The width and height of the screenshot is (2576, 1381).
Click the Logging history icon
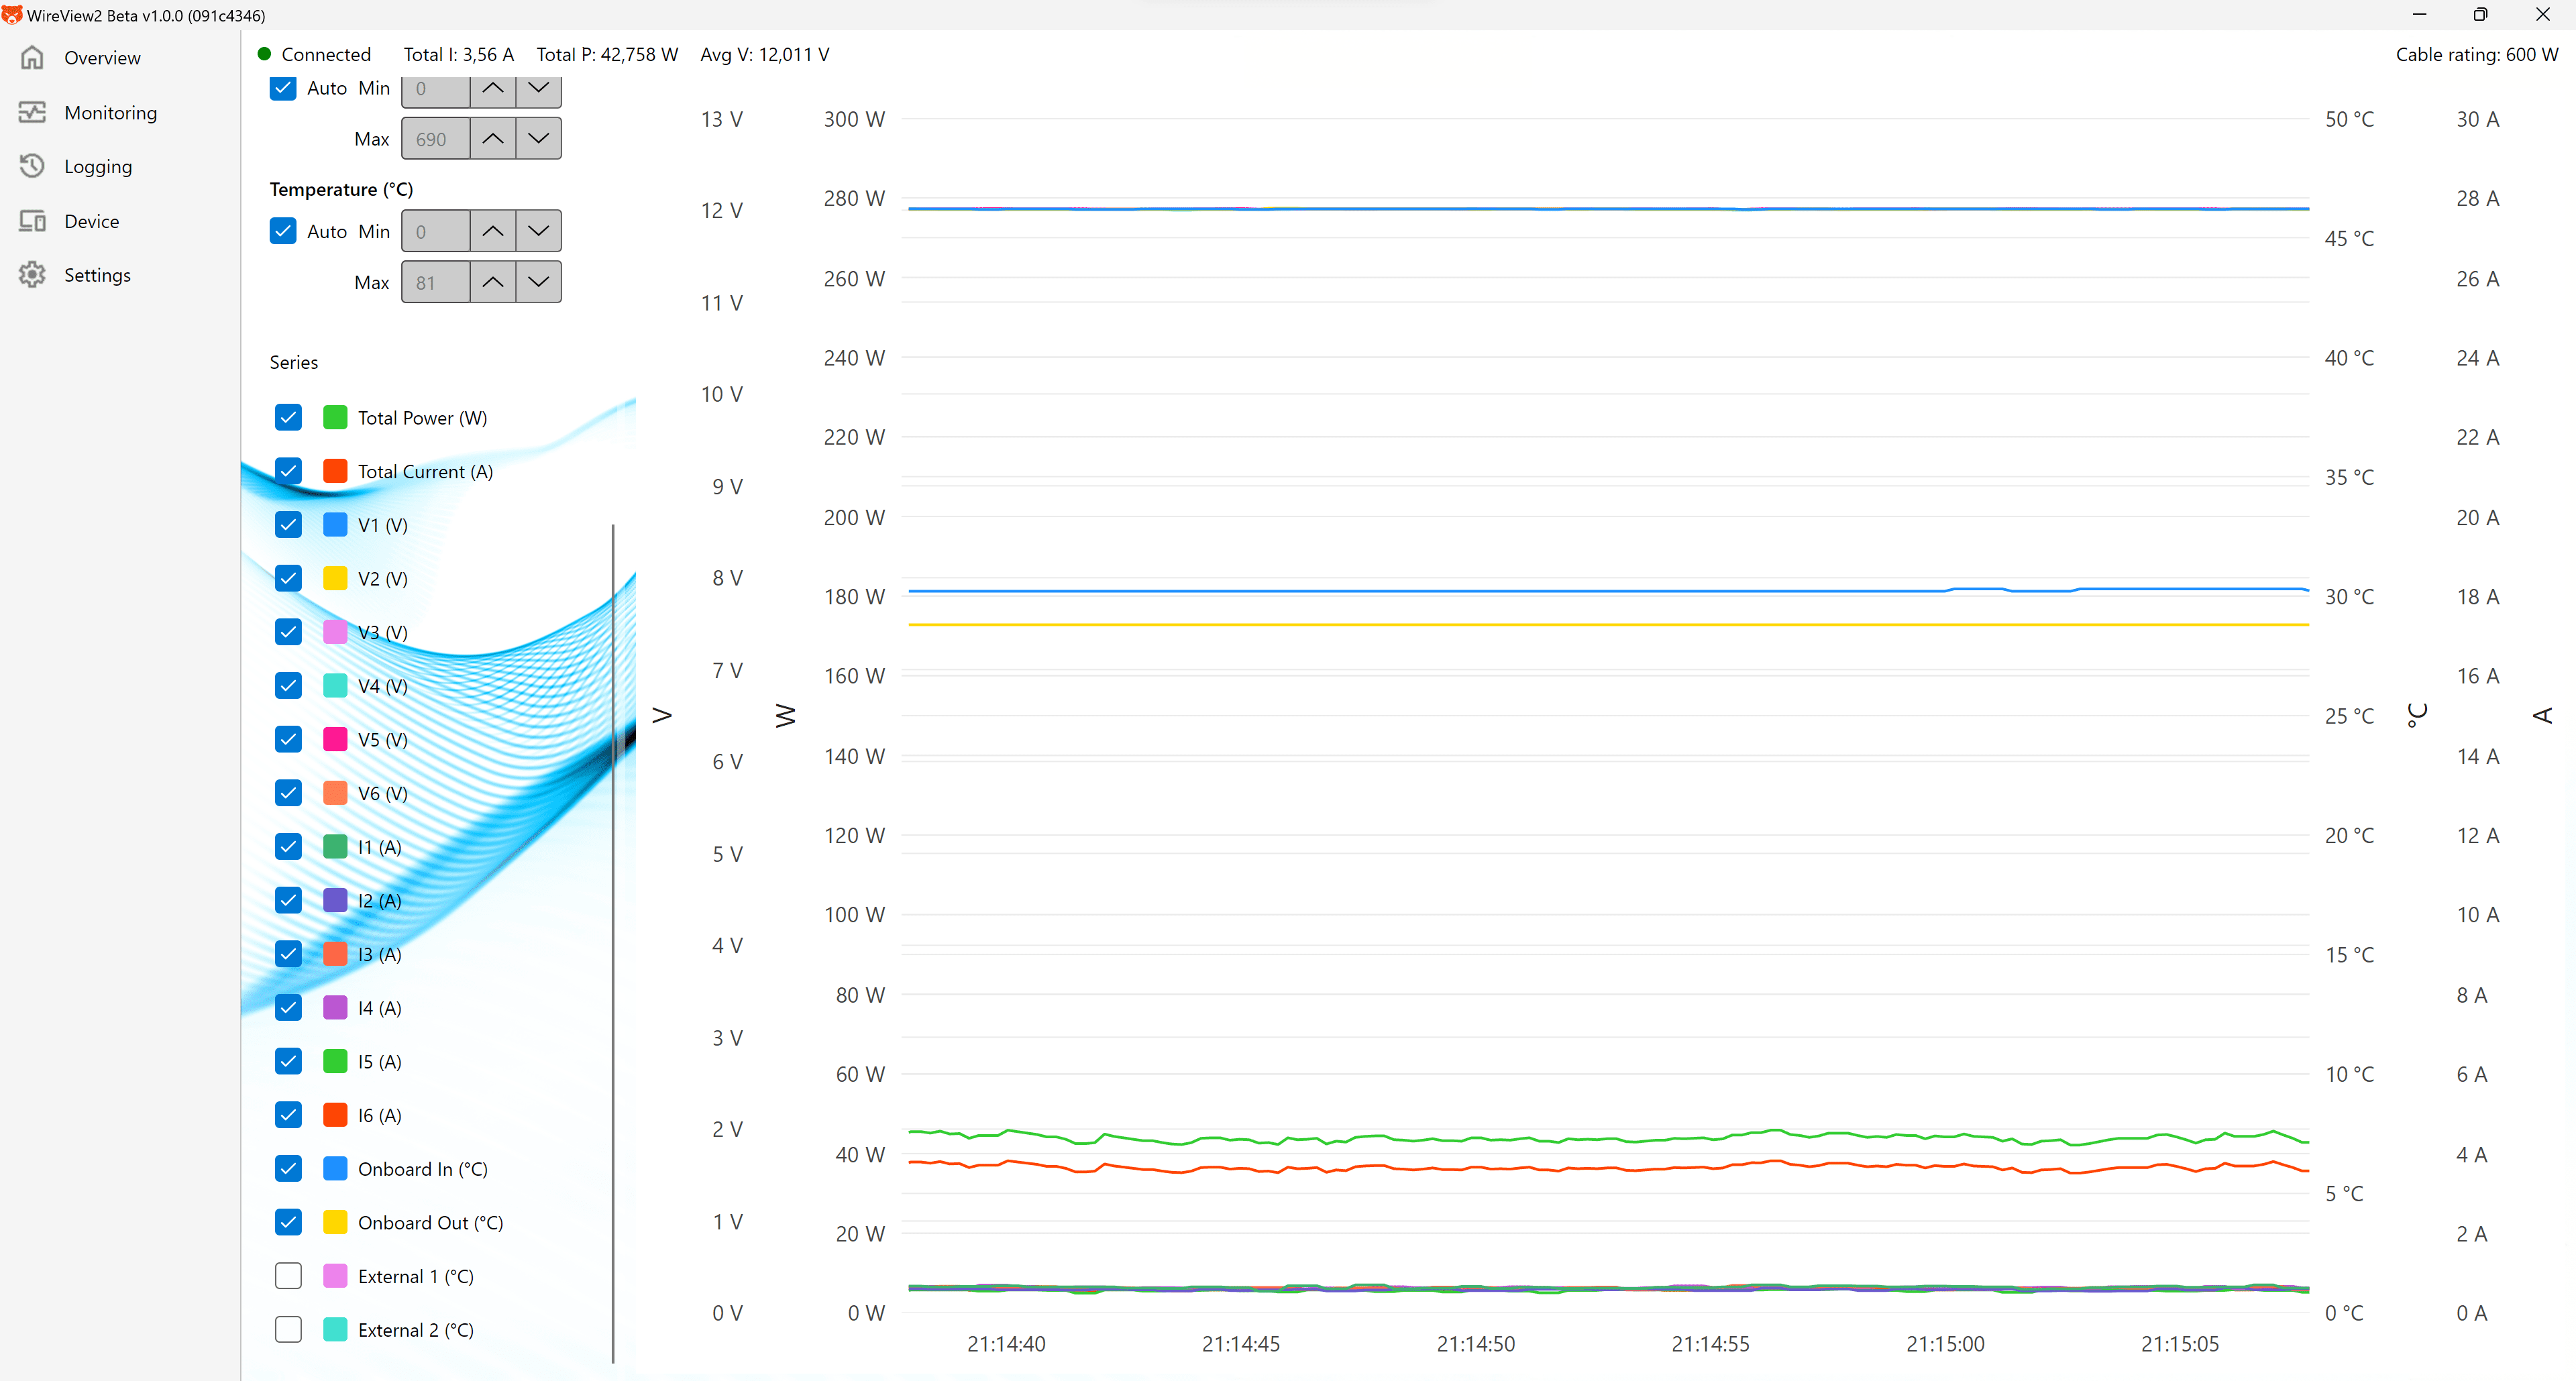pyautogui.click(x=32, y=166)
